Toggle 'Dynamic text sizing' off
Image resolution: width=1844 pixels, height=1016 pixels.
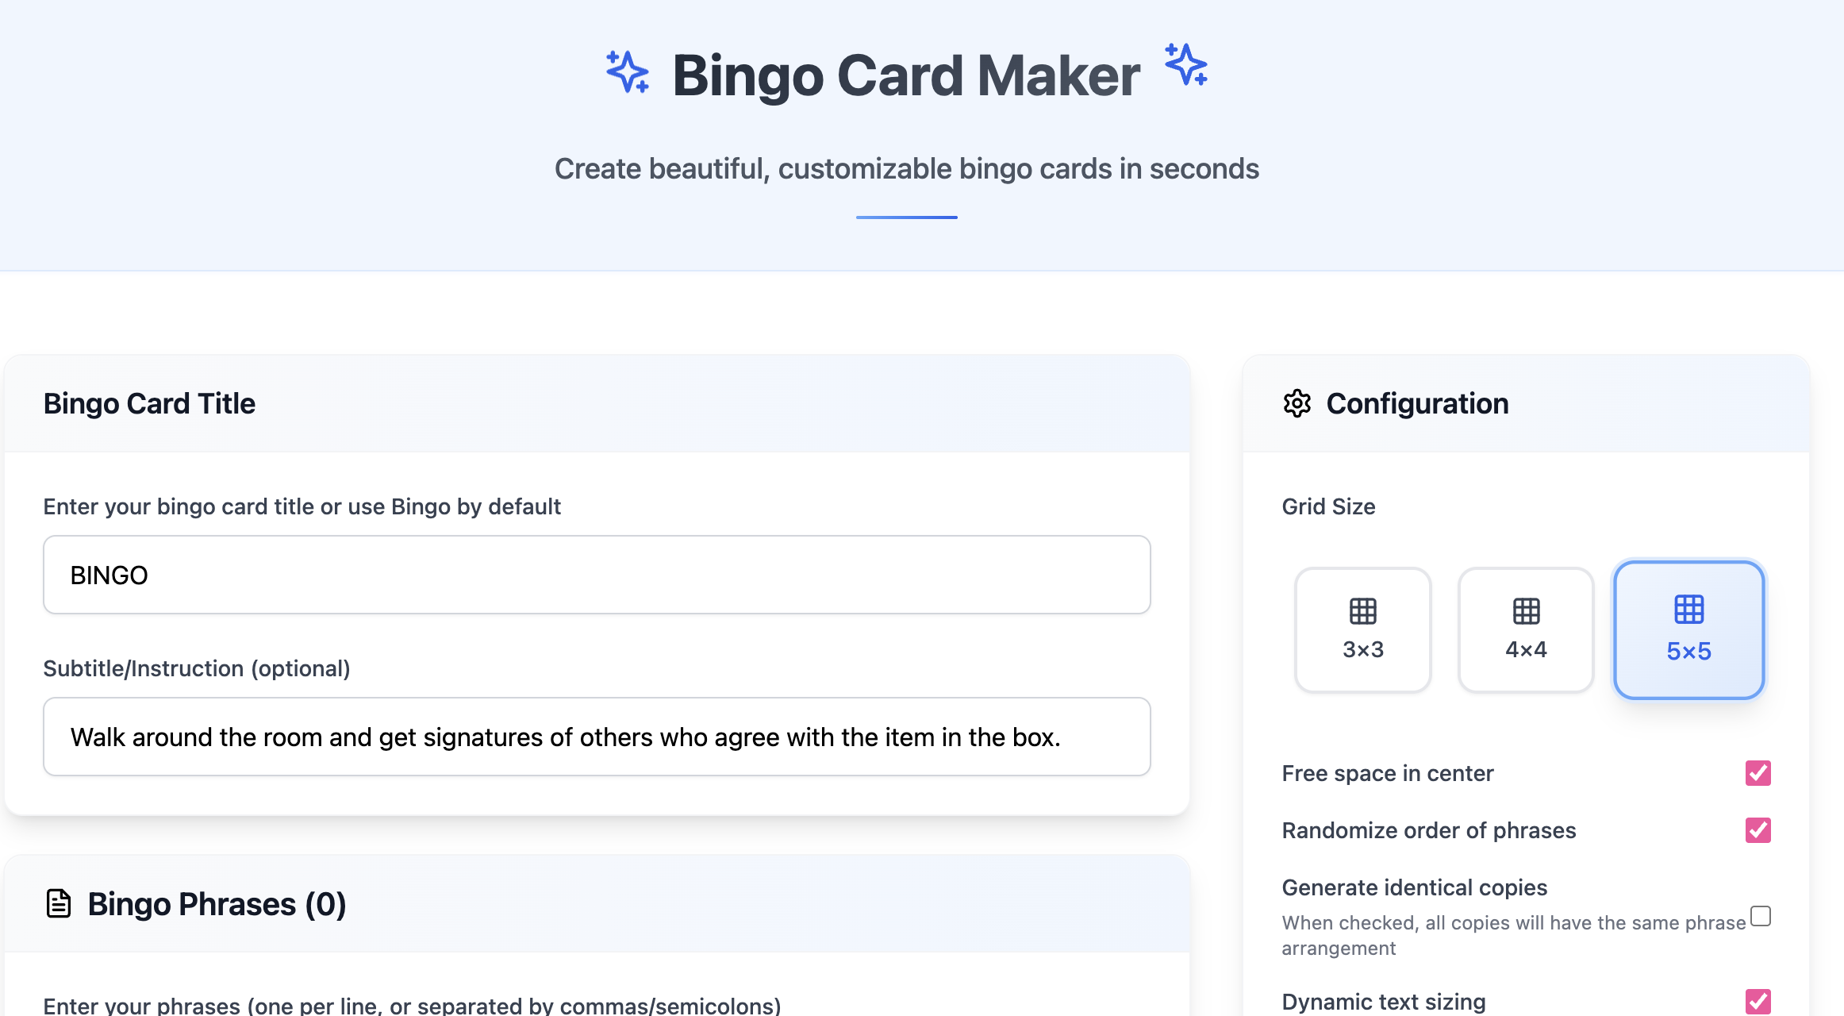click(x=1759, y=1002)
